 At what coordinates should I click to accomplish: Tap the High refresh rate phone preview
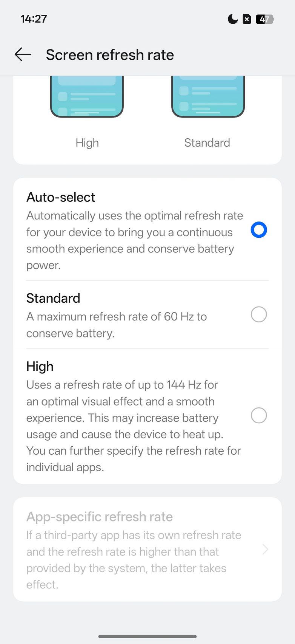[x=87, y=96]
